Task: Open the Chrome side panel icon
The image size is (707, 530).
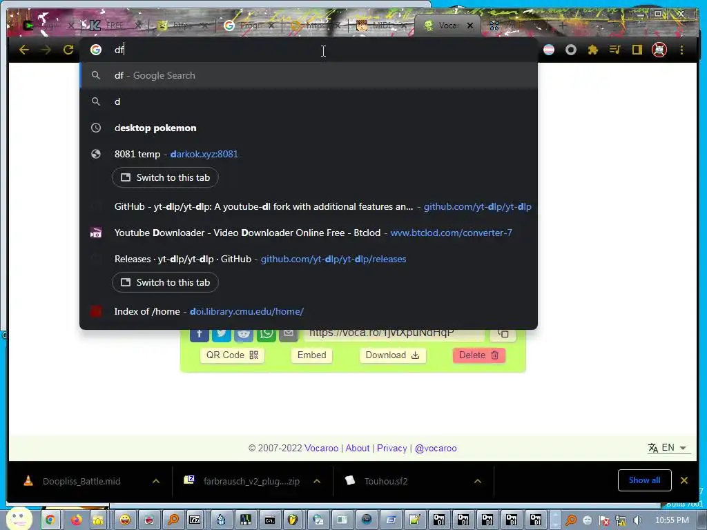Action: pos(637,50)
